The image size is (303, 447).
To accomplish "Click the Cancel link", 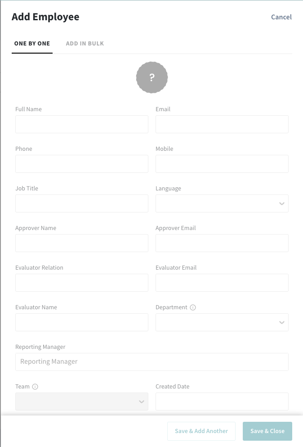I will [281, 17].
